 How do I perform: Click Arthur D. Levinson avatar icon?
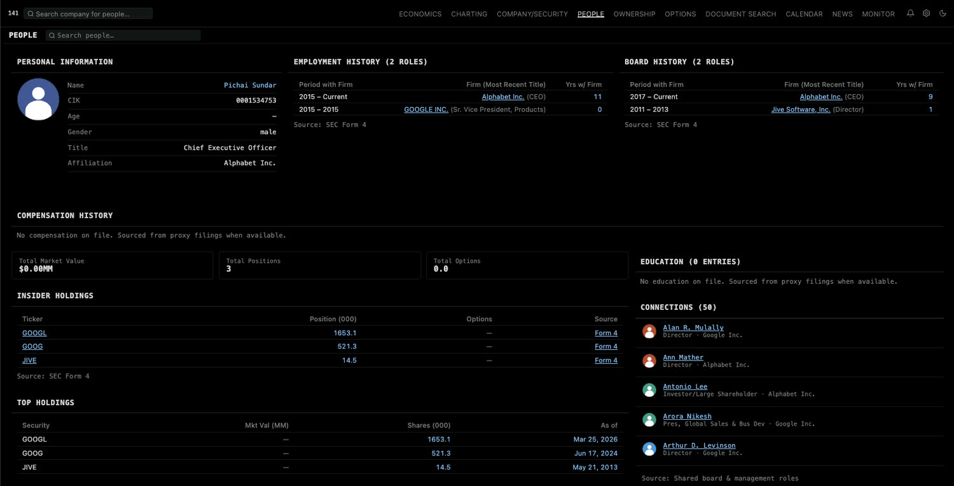649,449
